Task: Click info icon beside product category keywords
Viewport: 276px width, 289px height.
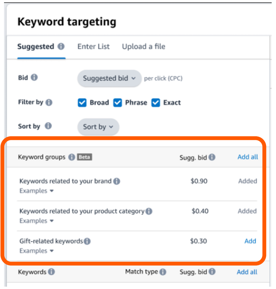Action: click(x=149, y=211)
